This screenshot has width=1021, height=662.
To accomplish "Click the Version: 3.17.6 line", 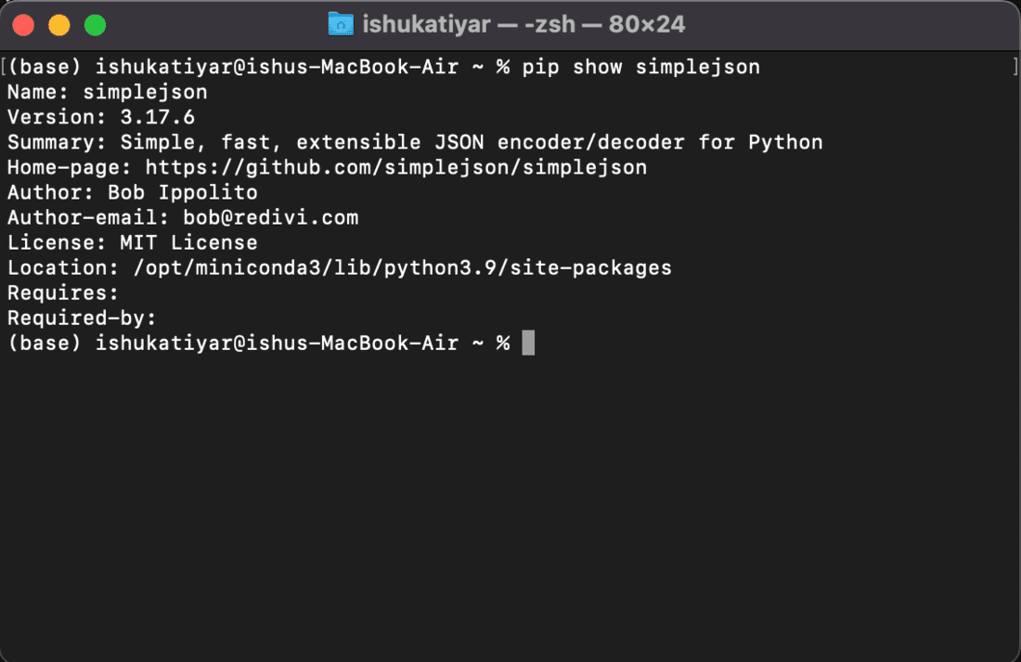I will [x=101, y=117].
